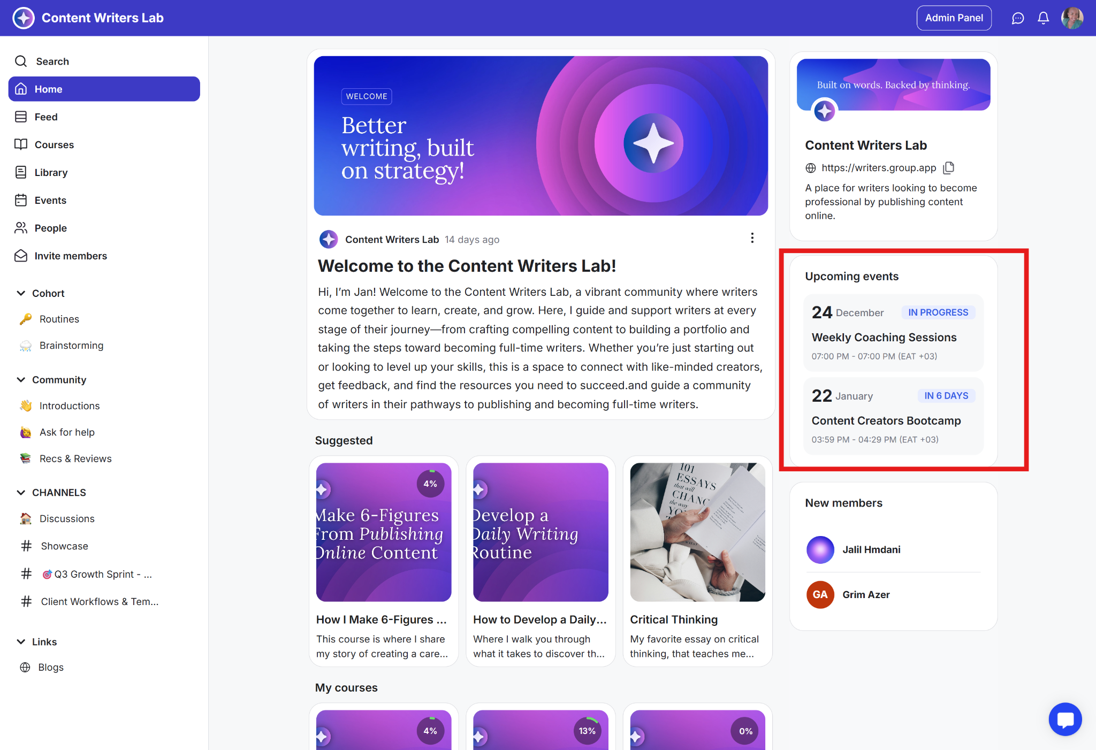Click the notifications bell icon
This screenshot has width=1096, height=750.
click(x=1043, y=18)
